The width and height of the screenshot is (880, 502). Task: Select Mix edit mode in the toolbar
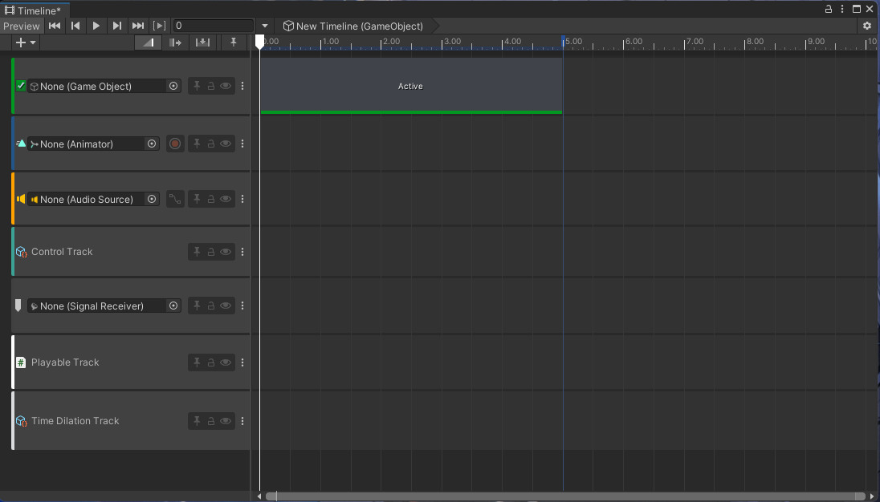tap(149, 43)
